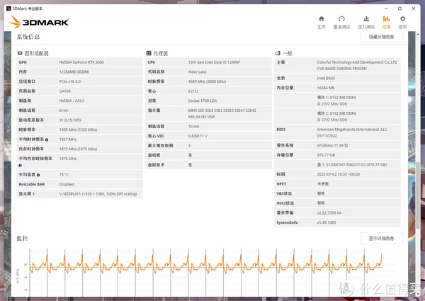Select average clock value 1857 MHz
Image resolution: width=425 pixels, height=301 pixels.
(68, 140)
